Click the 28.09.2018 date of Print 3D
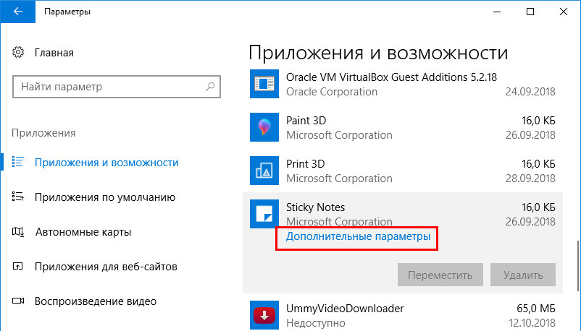 [530, 179]
